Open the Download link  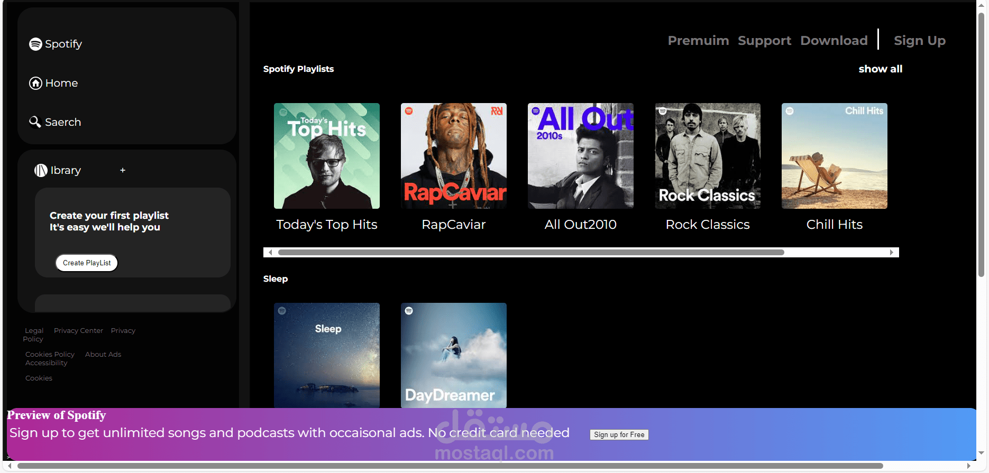[x=834, y=41]
